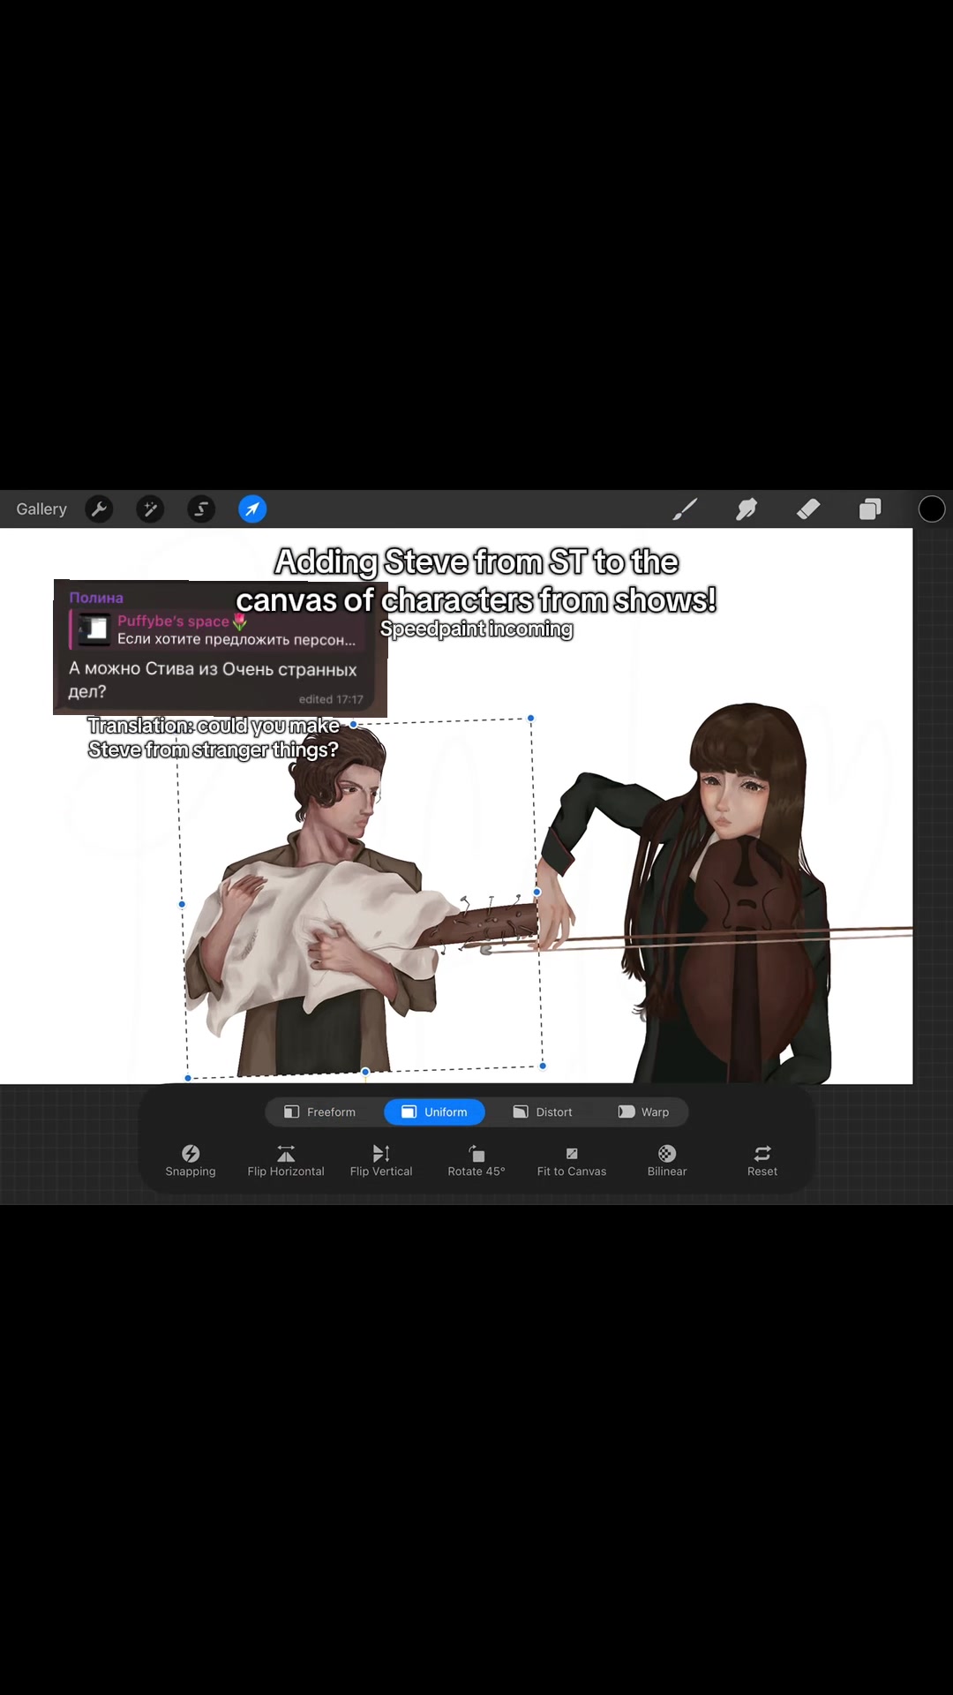Click the quoted channel thumbnail in message
This screenshot has width=953, height=1695.
pyautogui.click(x=94, y=630)
